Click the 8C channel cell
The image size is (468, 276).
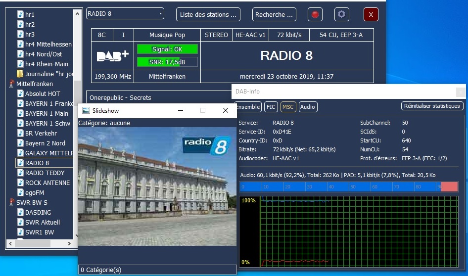pos(102,35)
